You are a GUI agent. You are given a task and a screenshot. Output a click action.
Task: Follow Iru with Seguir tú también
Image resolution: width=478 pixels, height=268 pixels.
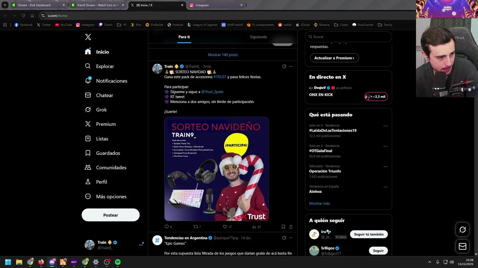[369, 234]
